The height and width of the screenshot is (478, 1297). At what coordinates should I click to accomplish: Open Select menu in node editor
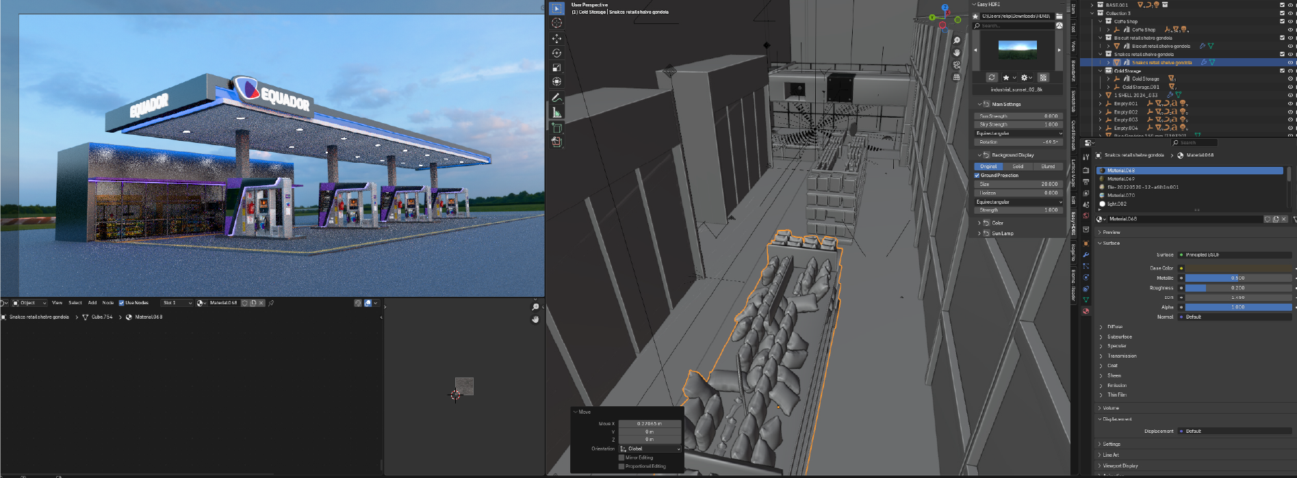point(75,303)
